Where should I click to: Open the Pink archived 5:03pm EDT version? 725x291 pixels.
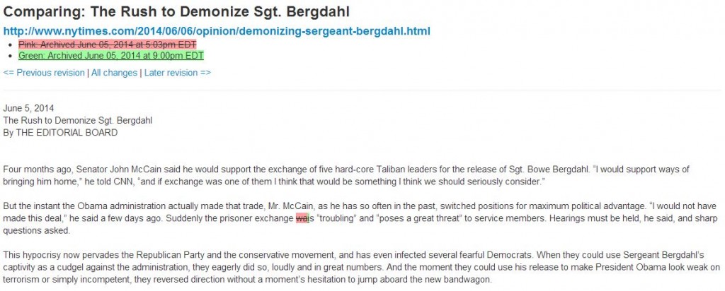tap(108, 44)
